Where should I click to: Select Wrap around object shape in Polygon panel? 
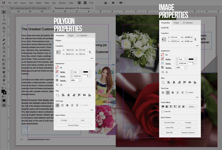tap(67, 105)
